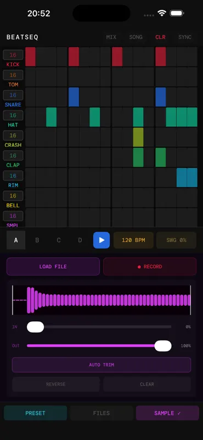Turn off the first KICK step
203x440 pixels.
[x=31, y=57]
